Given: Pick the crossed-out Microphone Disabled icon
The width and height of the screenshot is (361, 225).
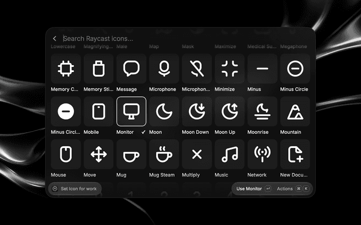Looking at the screenshot, I should pyautogui.click(x=197, y=69).
